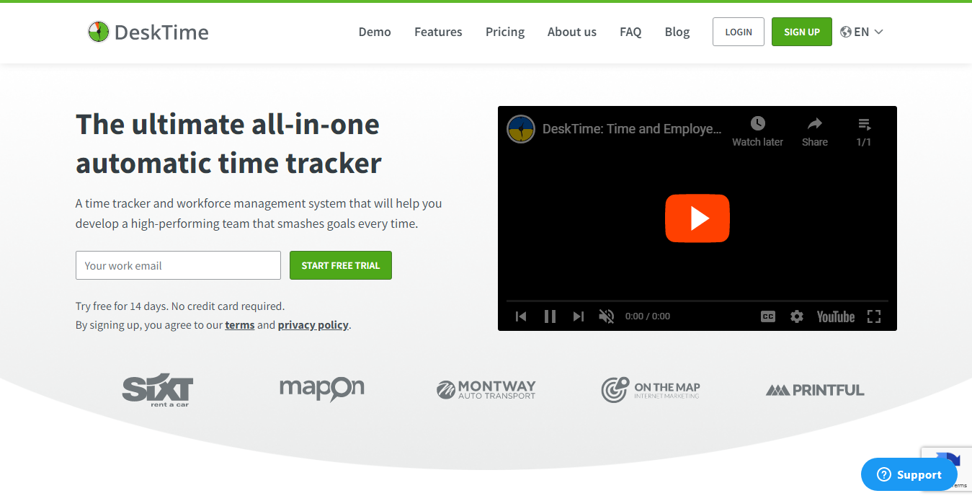The width and height of the screenshot is (972, 501).
Task: Click the video channel avatar icon
Action: pos(521,129)
